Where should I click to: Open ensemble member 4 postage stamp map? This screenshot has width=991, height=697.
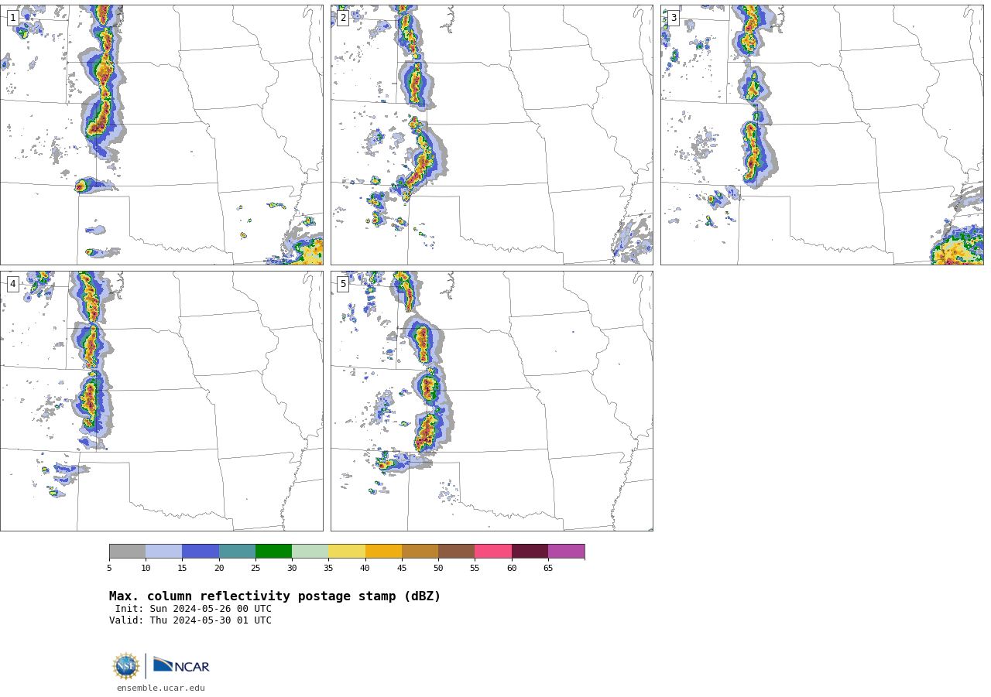click(x=161, y=401)
